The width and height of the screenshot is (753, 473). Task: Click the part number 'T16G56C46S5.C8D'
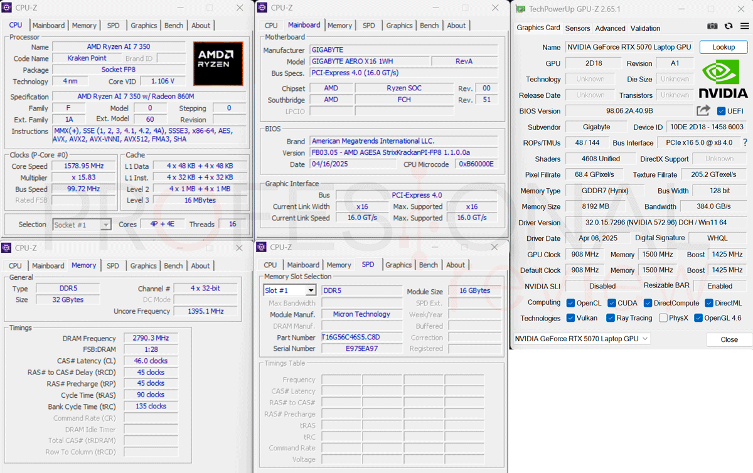pos(361,337)
